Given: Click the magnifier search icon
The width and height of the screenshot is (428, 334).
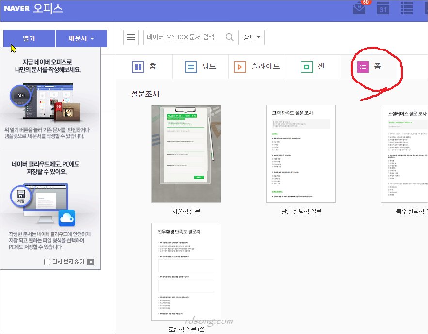Looking at the screenshot, I should tap(230, 37).
